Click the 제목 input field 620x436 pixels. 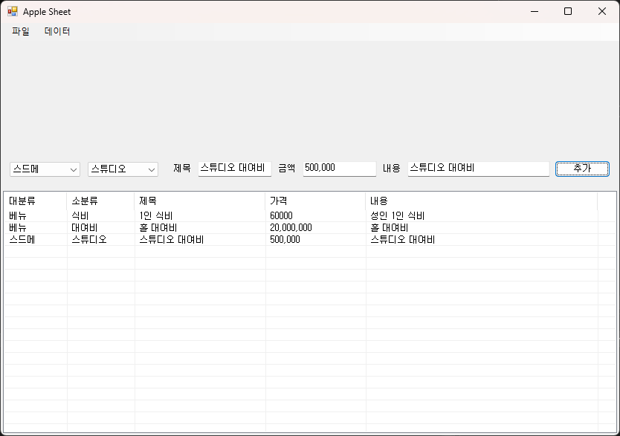point(234,169)
